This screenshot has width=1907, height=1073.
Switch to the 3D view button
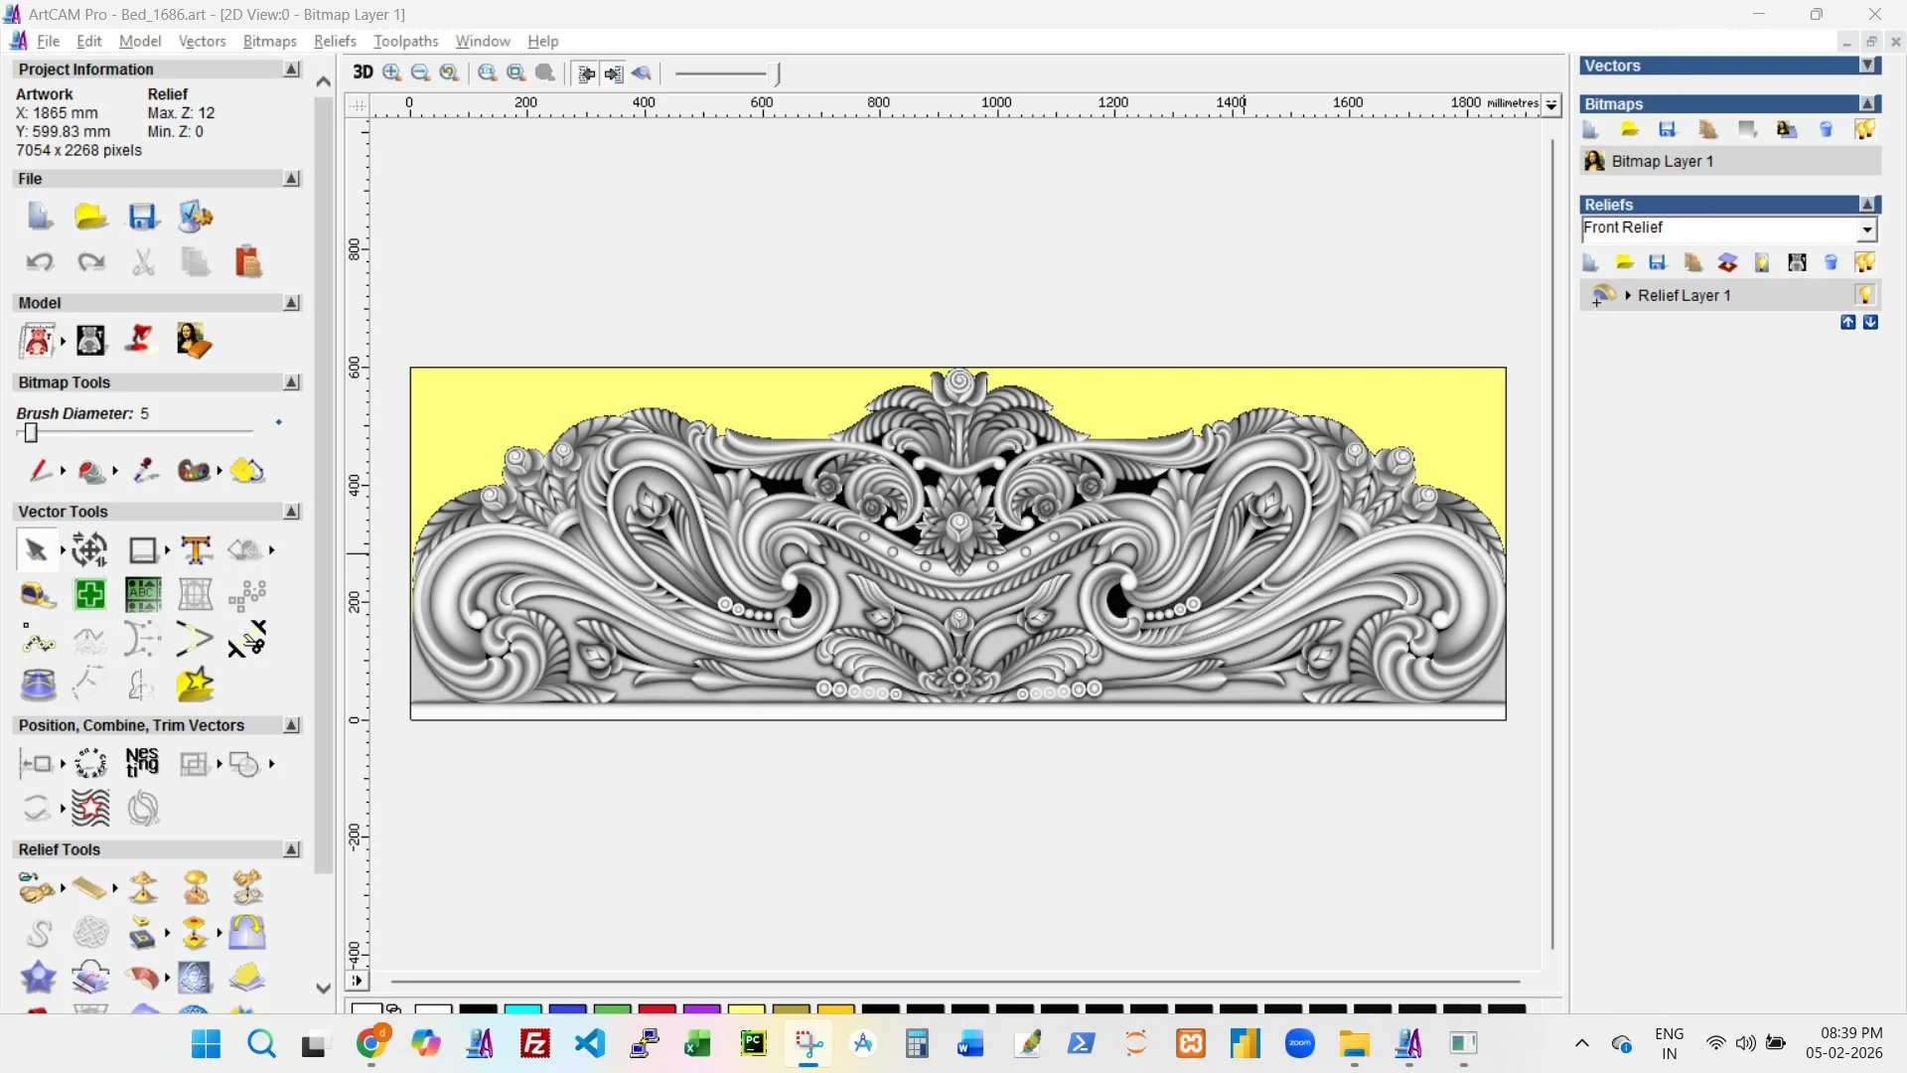[363, 73]
